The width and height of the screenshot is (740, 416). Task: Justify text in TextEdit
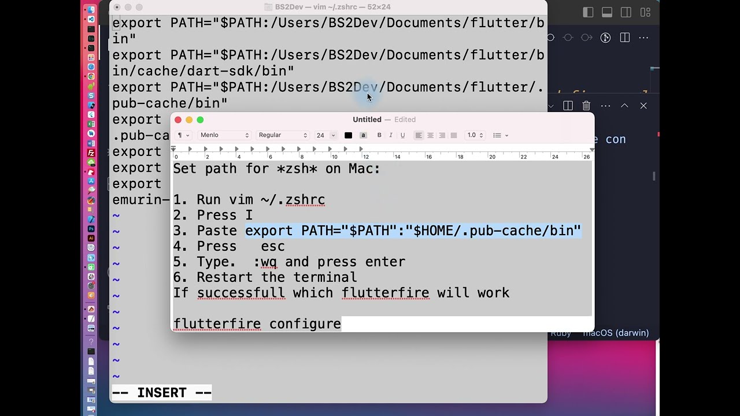tap(454, 135)
